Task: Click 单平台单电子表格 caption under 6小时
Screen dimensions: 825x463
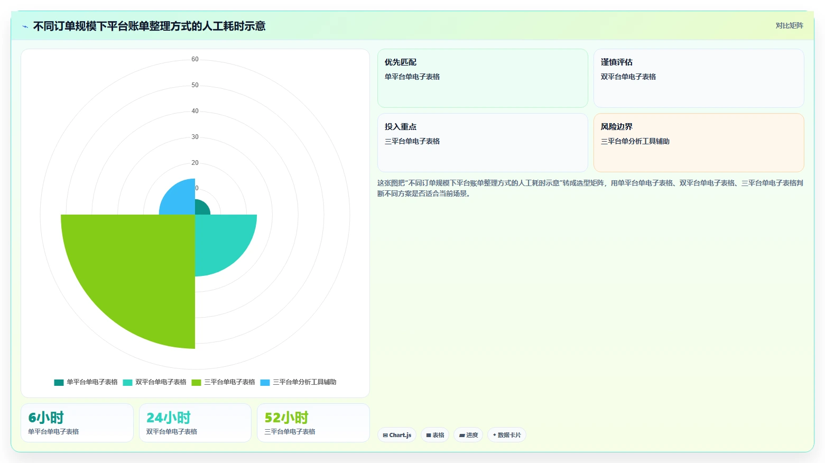Action: (53, 432)
